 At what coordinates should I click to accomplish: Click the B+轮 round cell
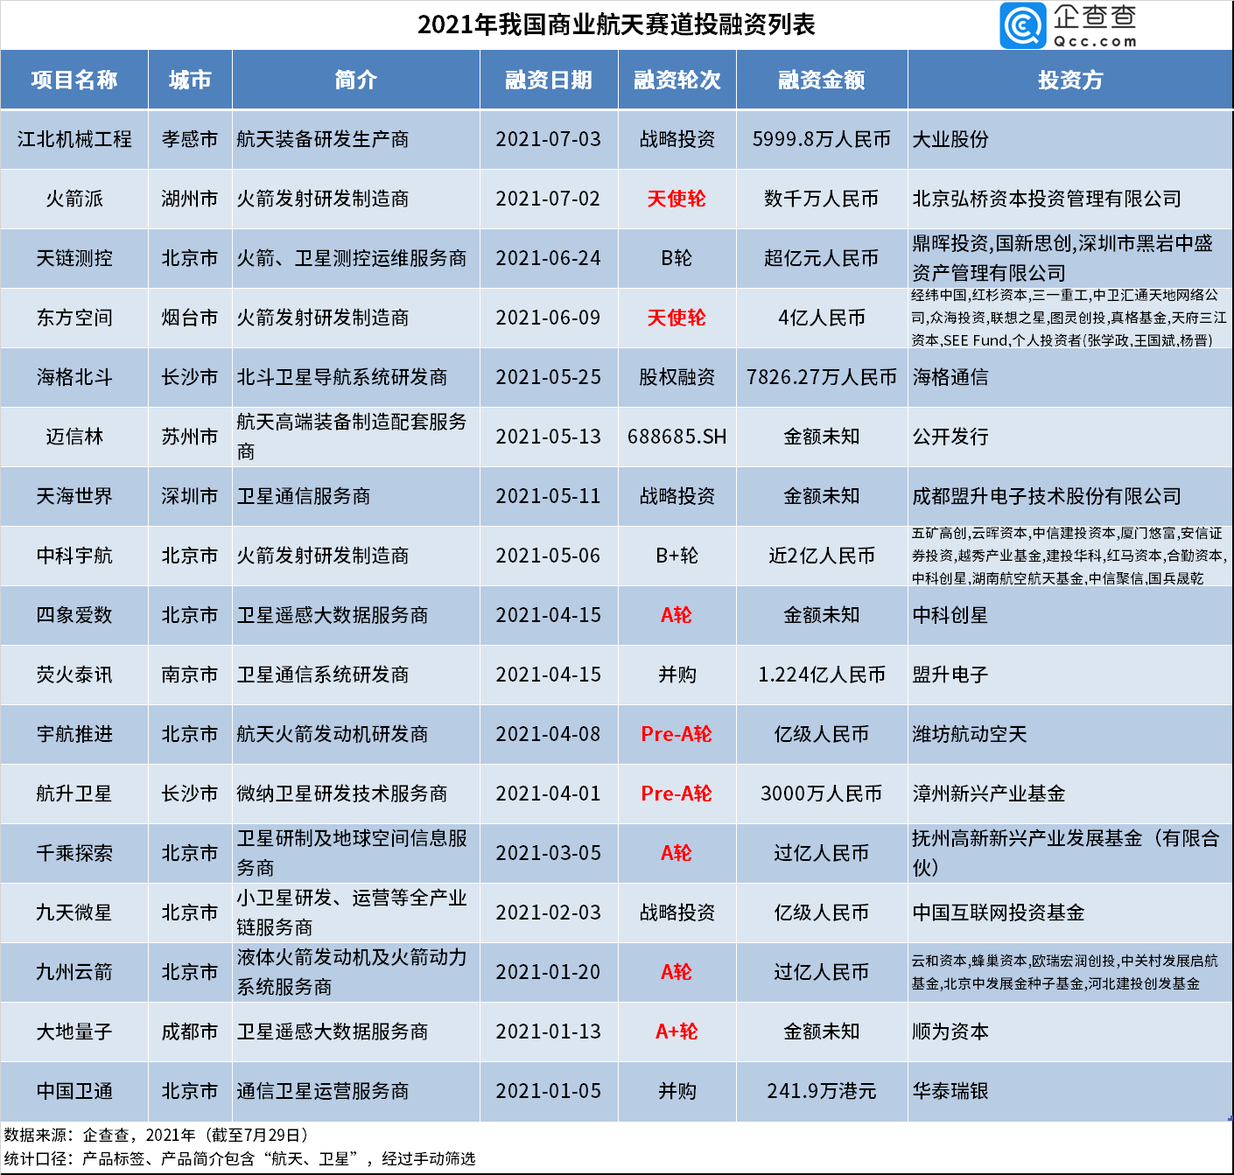(677, 556)
